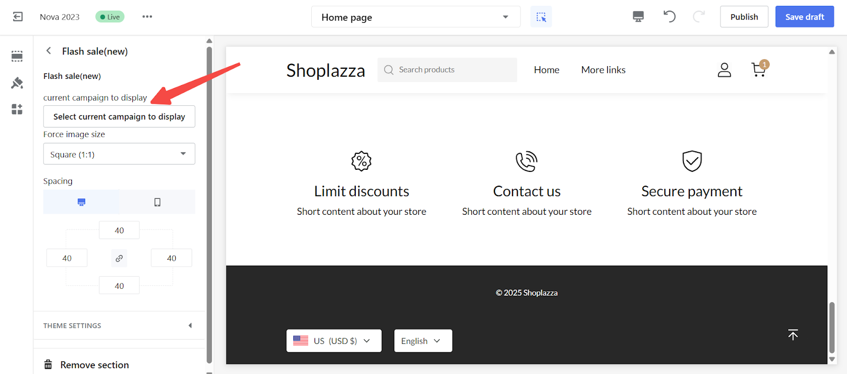Click the top spacing value field
Image resolution: width=847 pixels, height=374 pixels.
point(119,230)
